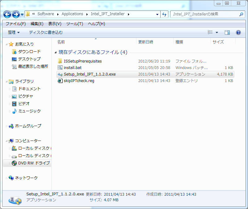Click ミュージック library icon

[14, 111]
